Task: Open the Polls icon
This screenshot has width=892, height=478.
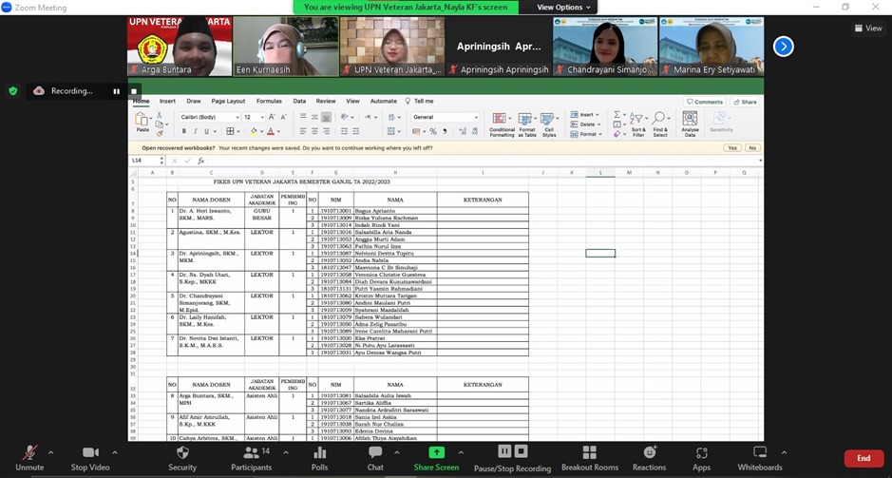Action: tap(319, 454)
